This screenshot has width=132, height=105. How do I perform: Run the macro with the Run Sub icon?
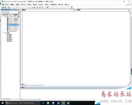tap(27, 7)
